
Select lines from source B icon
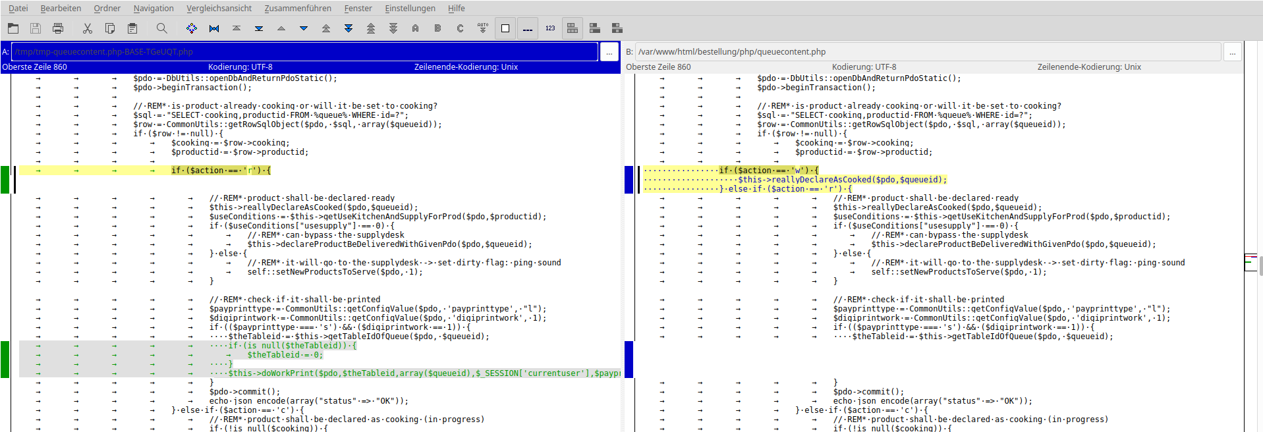(437, 28)
